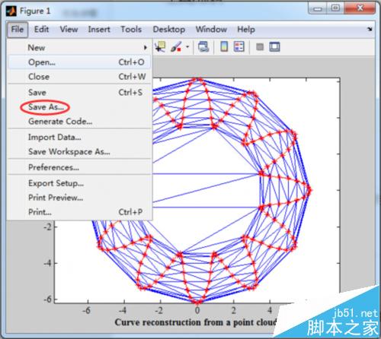The image size is (381, 339).
Task: Click y-axis tick label -2
Action: (x=47, y=227)
